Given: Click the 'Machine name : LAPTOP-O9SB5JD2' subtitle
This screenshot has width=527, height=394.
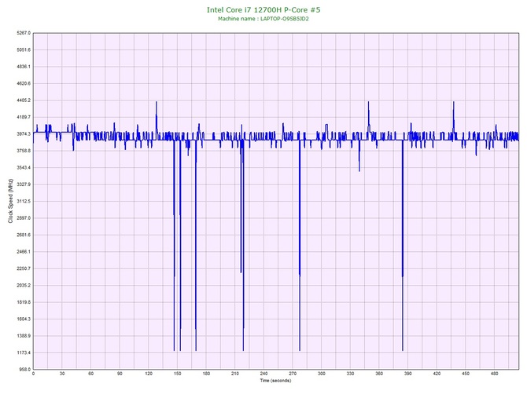Looking at the screenshot, I should (263, 19).
